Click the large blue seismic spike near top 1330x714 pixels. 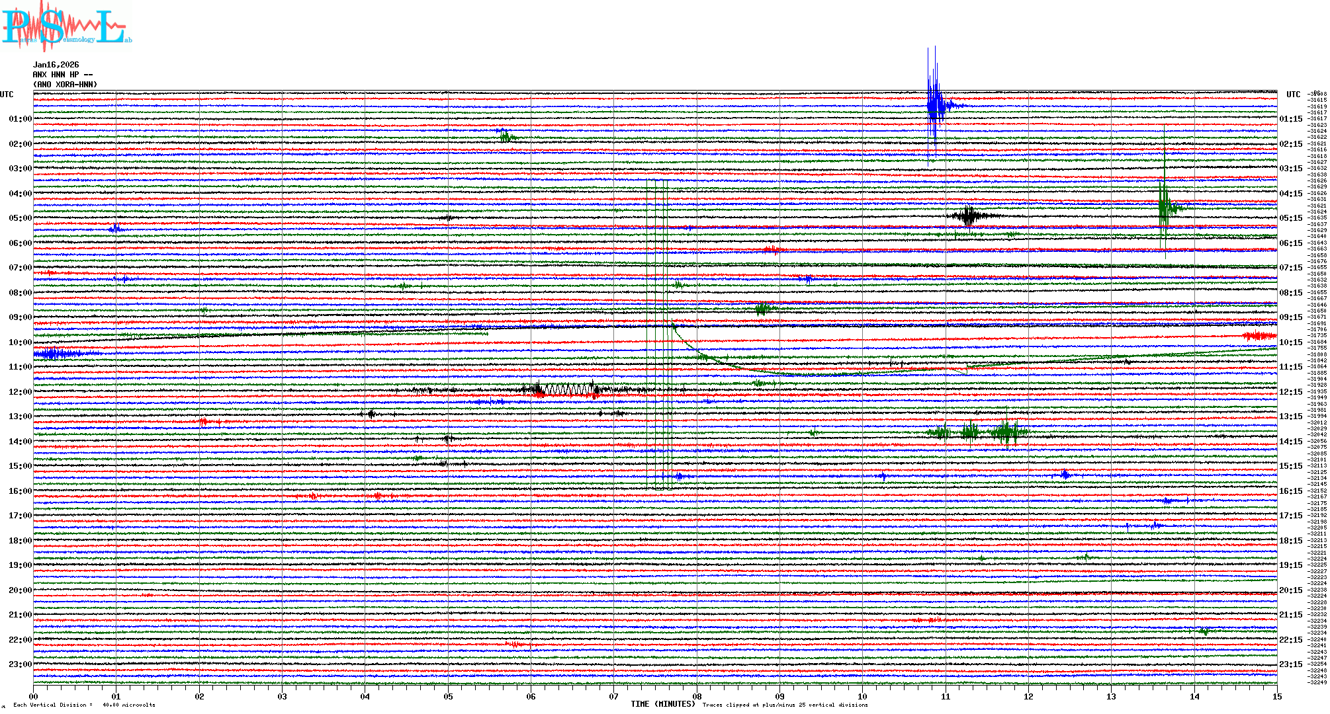point(934,106)
